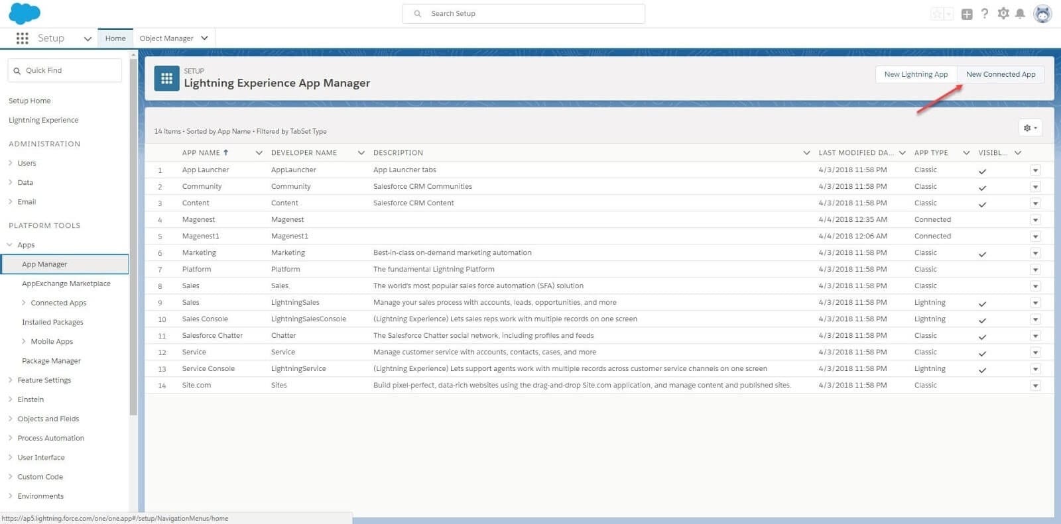Expand Objects and Fields tree node
Viewport: 1061px width, 524px height.
point(11,419)
